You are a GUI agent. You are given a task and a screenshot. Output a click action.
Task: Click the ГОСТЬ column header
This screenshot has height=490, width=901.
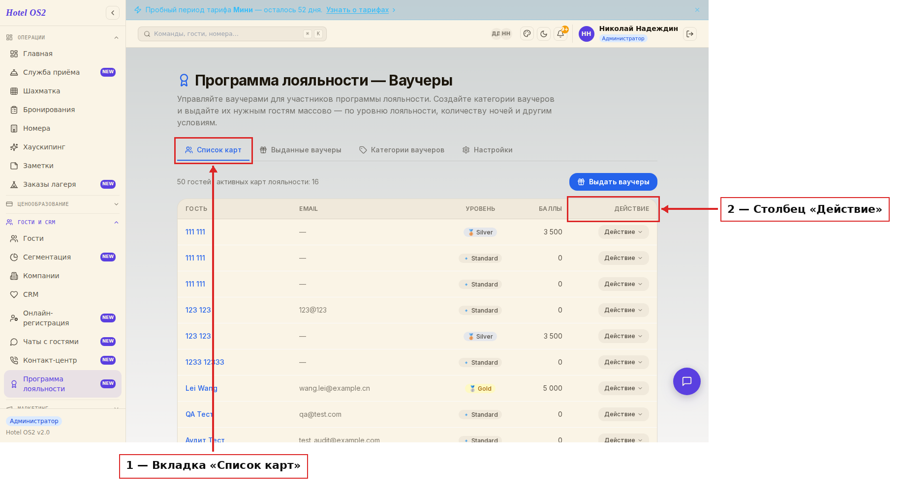tap(196, 209)
